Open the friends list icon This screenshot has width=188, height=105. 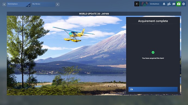coord(169,4)
